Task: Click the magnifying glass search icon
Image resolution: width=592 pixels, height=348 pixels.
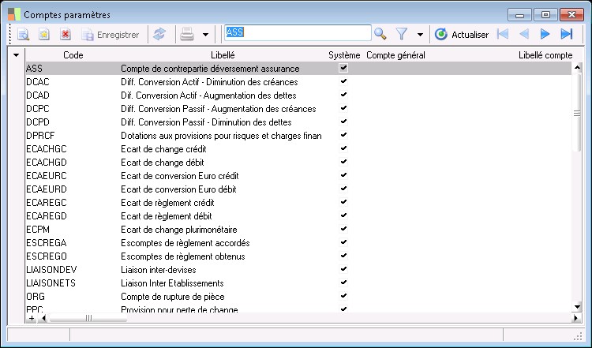Action: click(380, 34)
